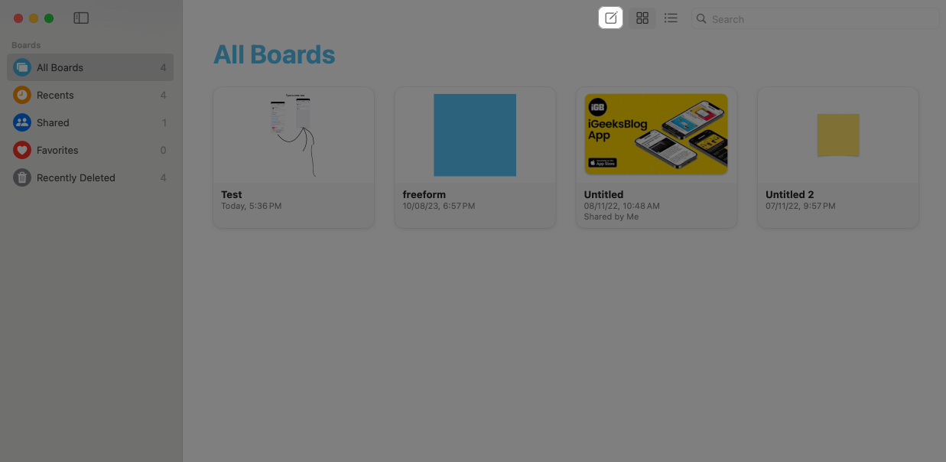Viewport: 946px width, 462px height.
Task: Toggle the sidebar visibility
Action: pos(81,17)
